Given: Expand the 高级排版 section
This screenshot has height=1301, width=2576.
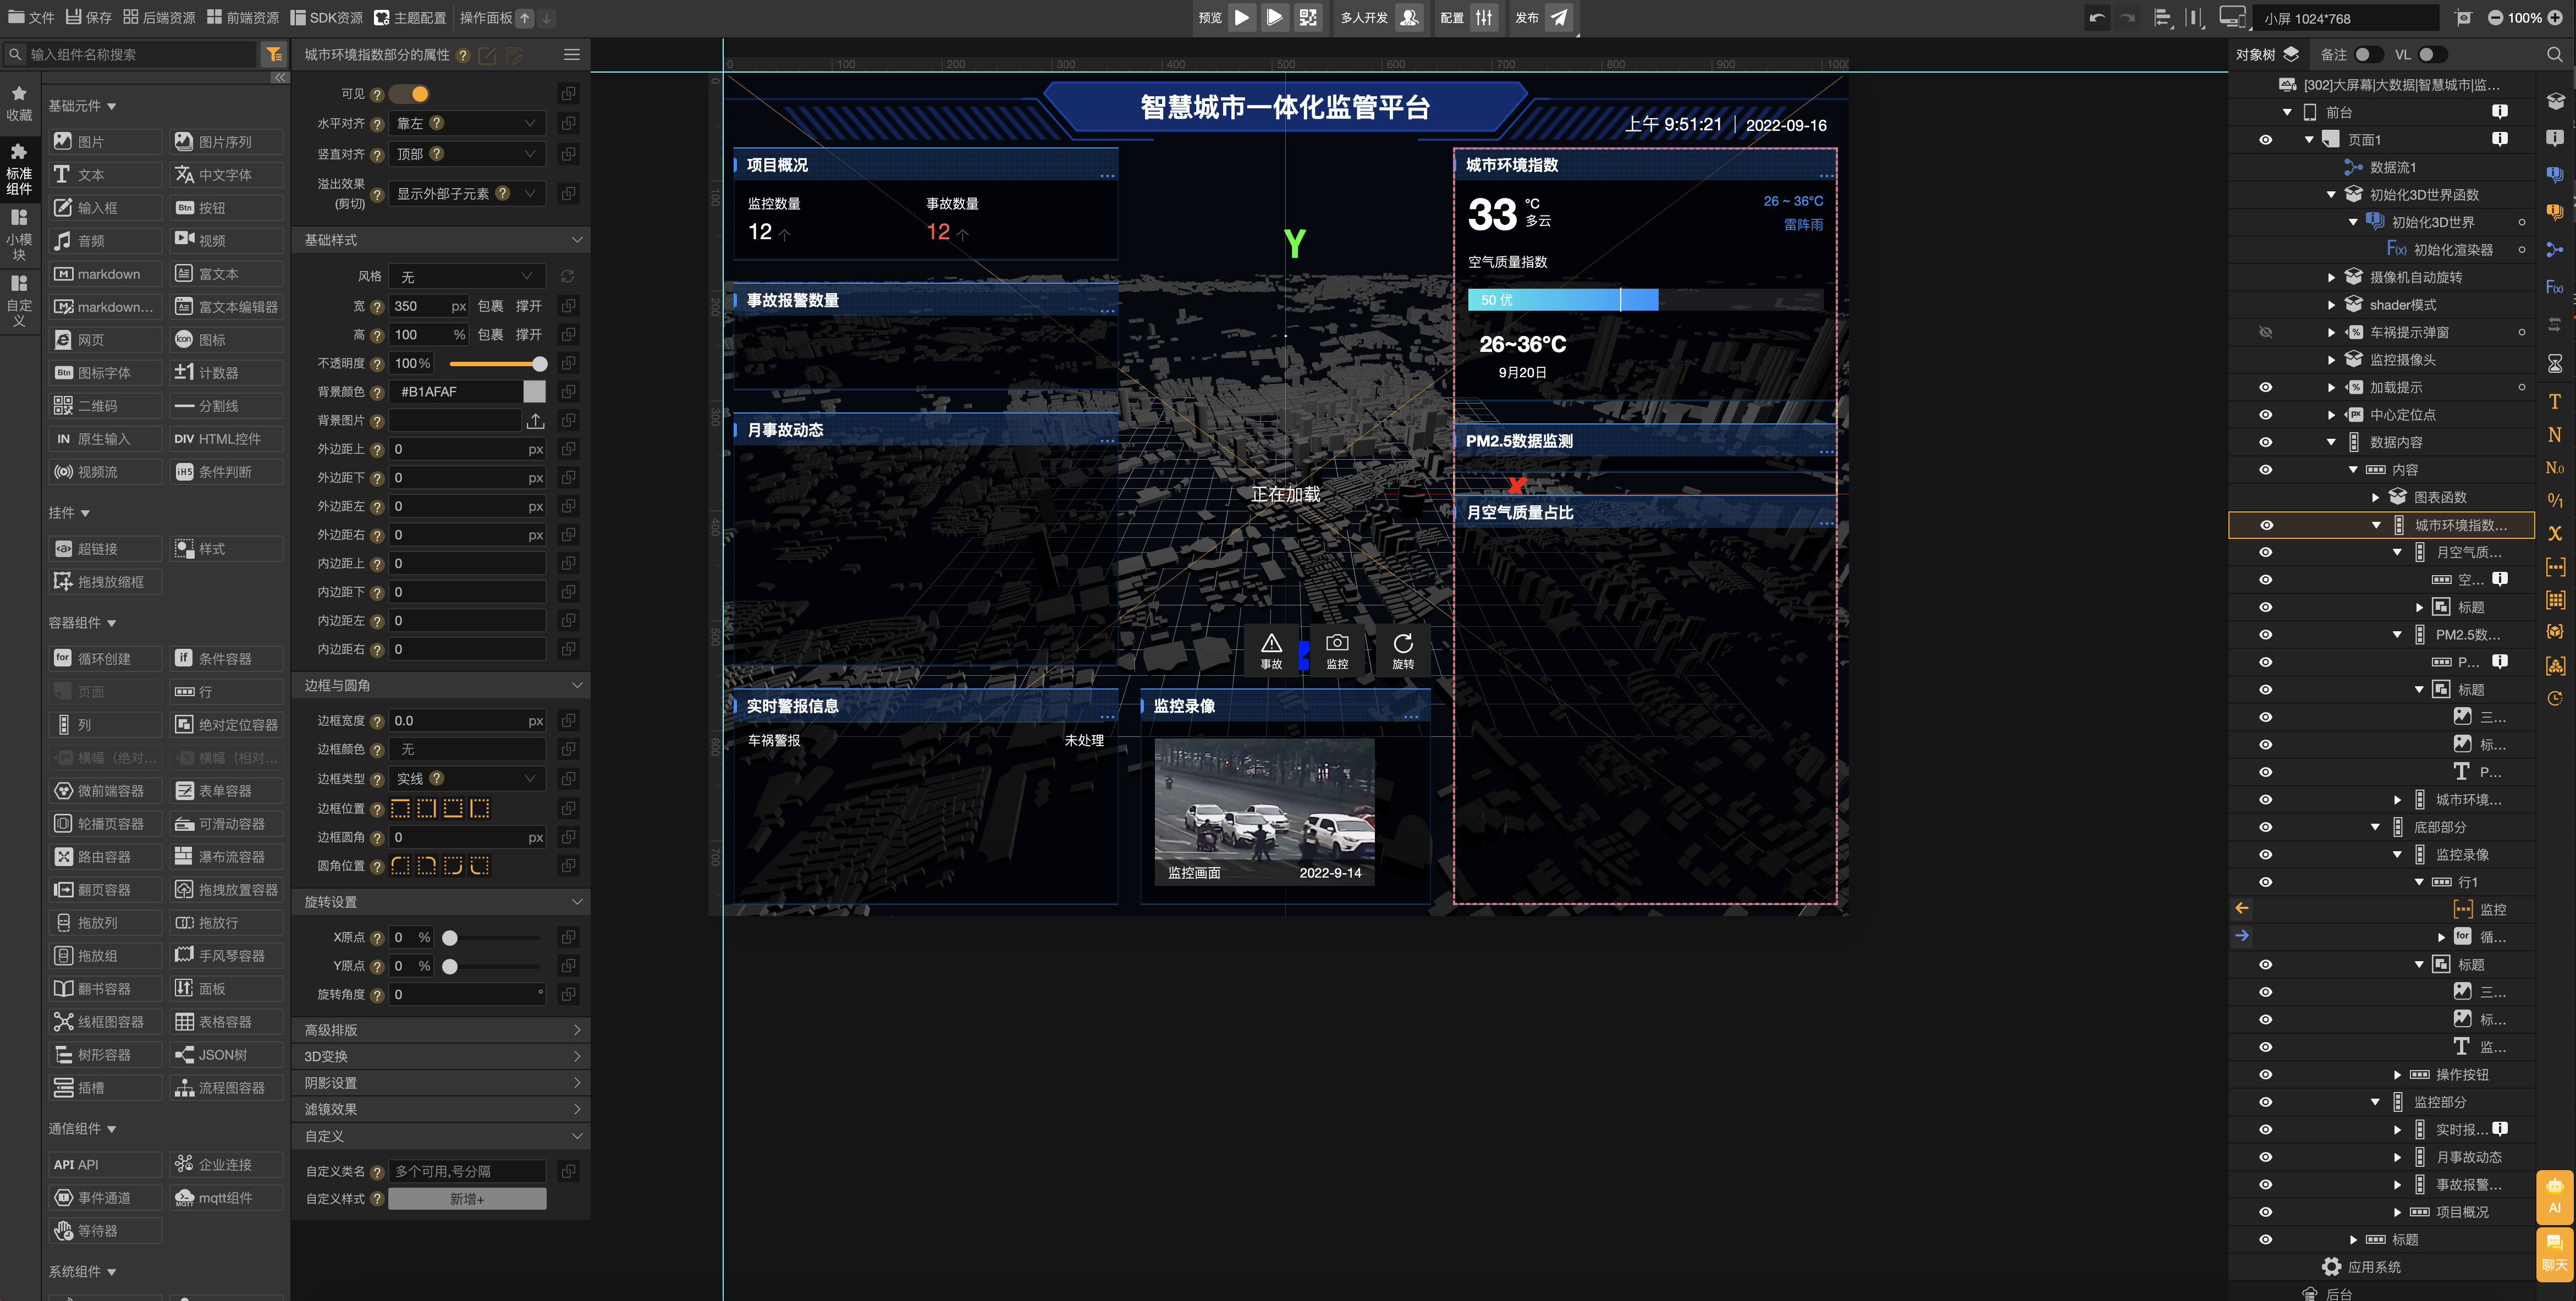Looking at the screenshot, I should click(x=441, y=1030).
